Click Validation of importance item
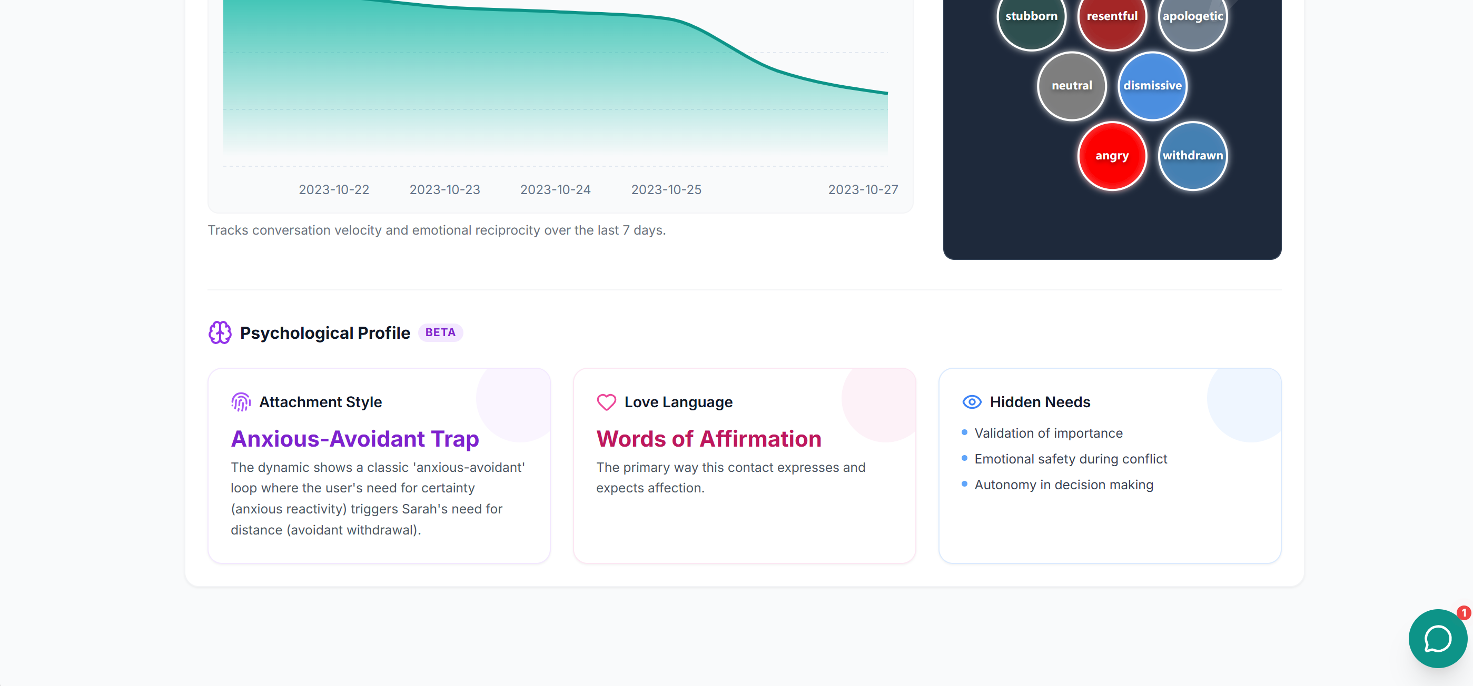1473x686 pixels. 1048,433
